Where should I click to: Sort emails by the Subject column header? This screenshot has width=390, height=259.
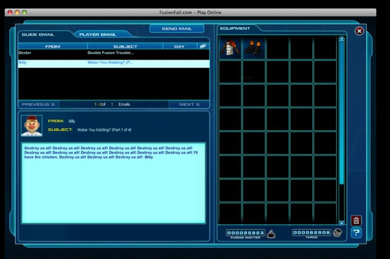(x=125, y=46)
